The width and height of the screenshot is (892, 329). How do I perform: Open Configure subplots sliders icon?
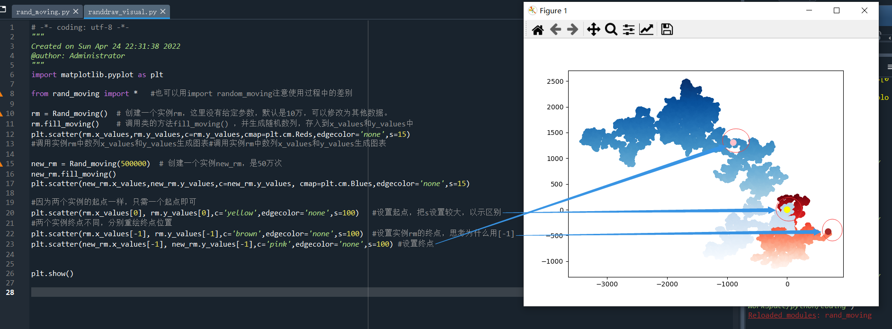[629, 30]
